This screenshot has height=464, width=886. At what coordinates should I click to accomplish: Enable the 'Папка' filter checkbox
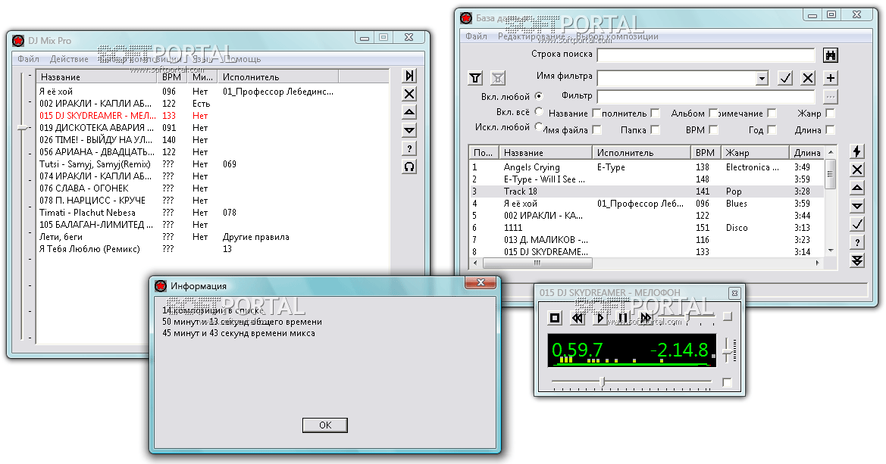[x=655, y=130]
